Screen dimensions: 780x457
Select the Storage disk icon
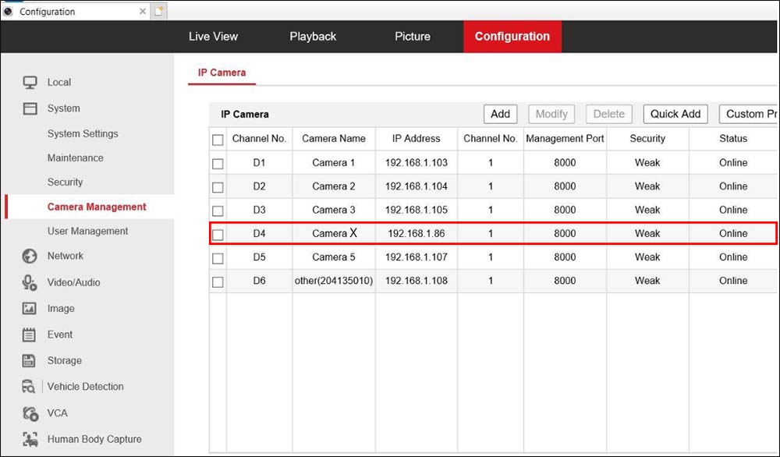(30, 360)
